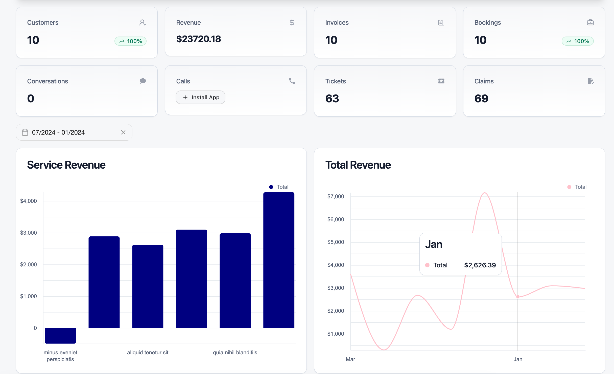Click the Total Revenue heading
Viewport: 614px width, 374px height.
[x=358, y=165]
